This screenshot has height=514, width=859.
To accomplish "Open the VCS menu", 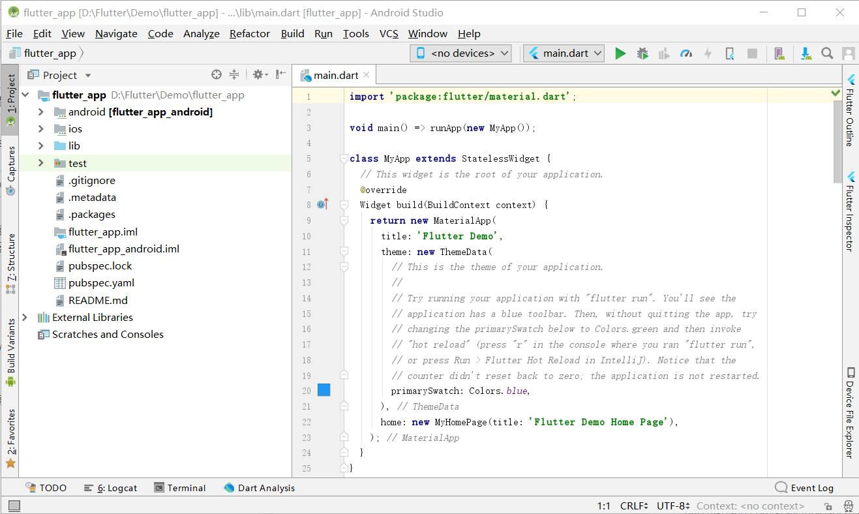I will [389, 34].
